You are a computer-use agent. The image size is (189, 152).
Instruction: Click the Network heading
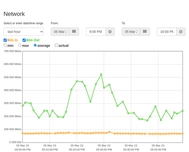click(14, 14)
